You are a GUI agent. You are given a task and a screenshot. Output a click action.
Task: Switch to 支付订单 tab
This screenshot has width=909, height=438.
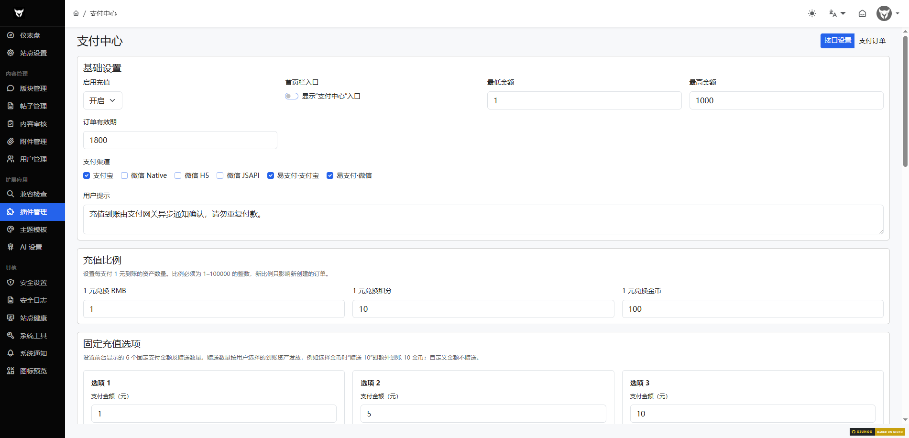(x=872, y=41)
